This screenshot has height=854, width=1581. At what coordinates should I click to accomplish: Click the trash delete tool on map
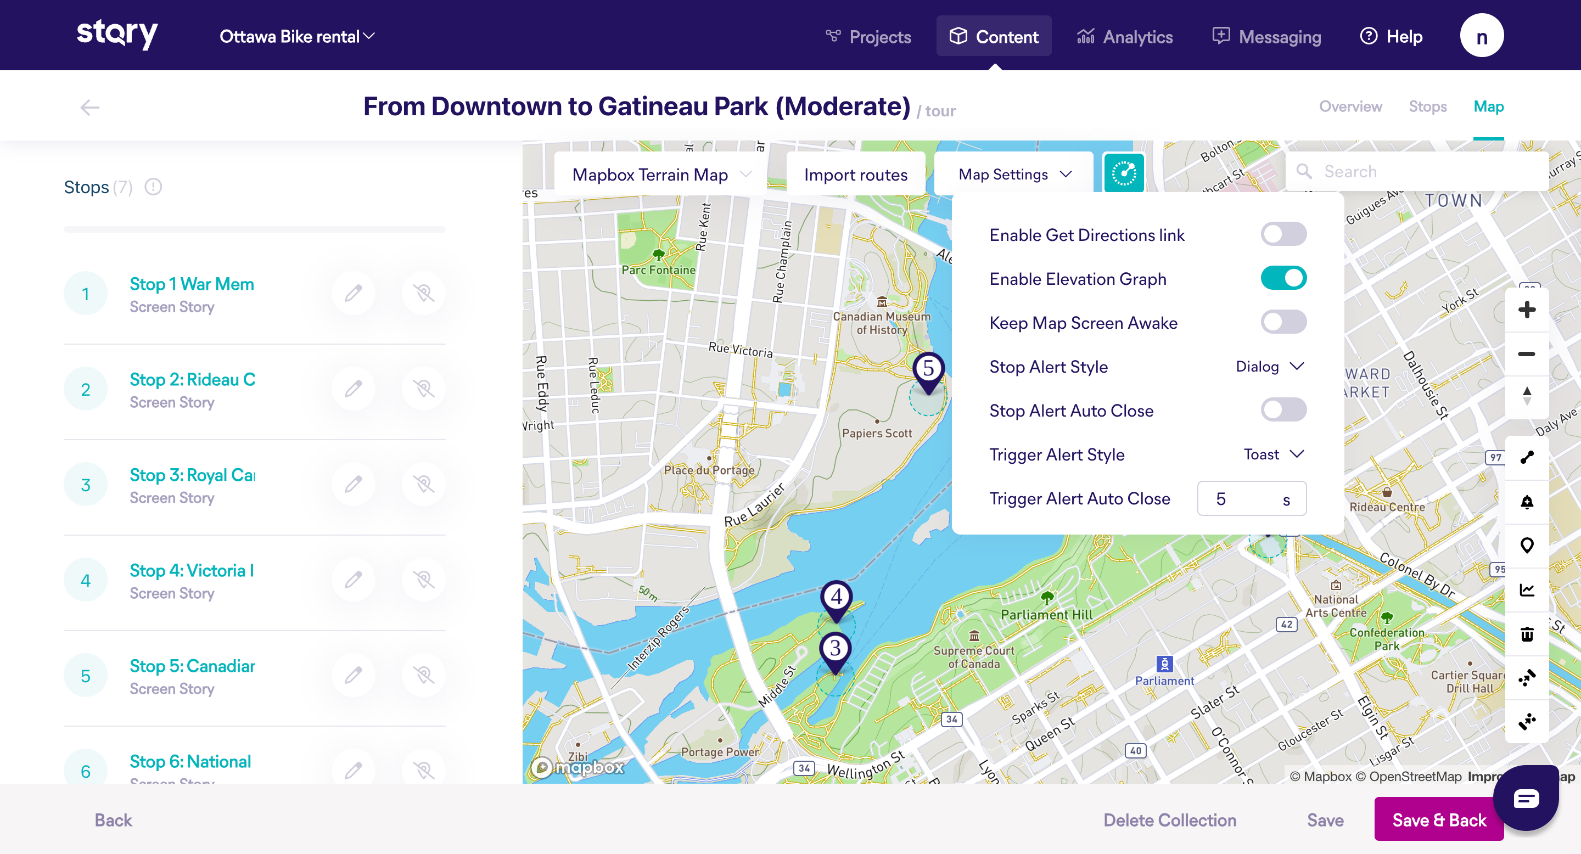[x=1526, y=634]
